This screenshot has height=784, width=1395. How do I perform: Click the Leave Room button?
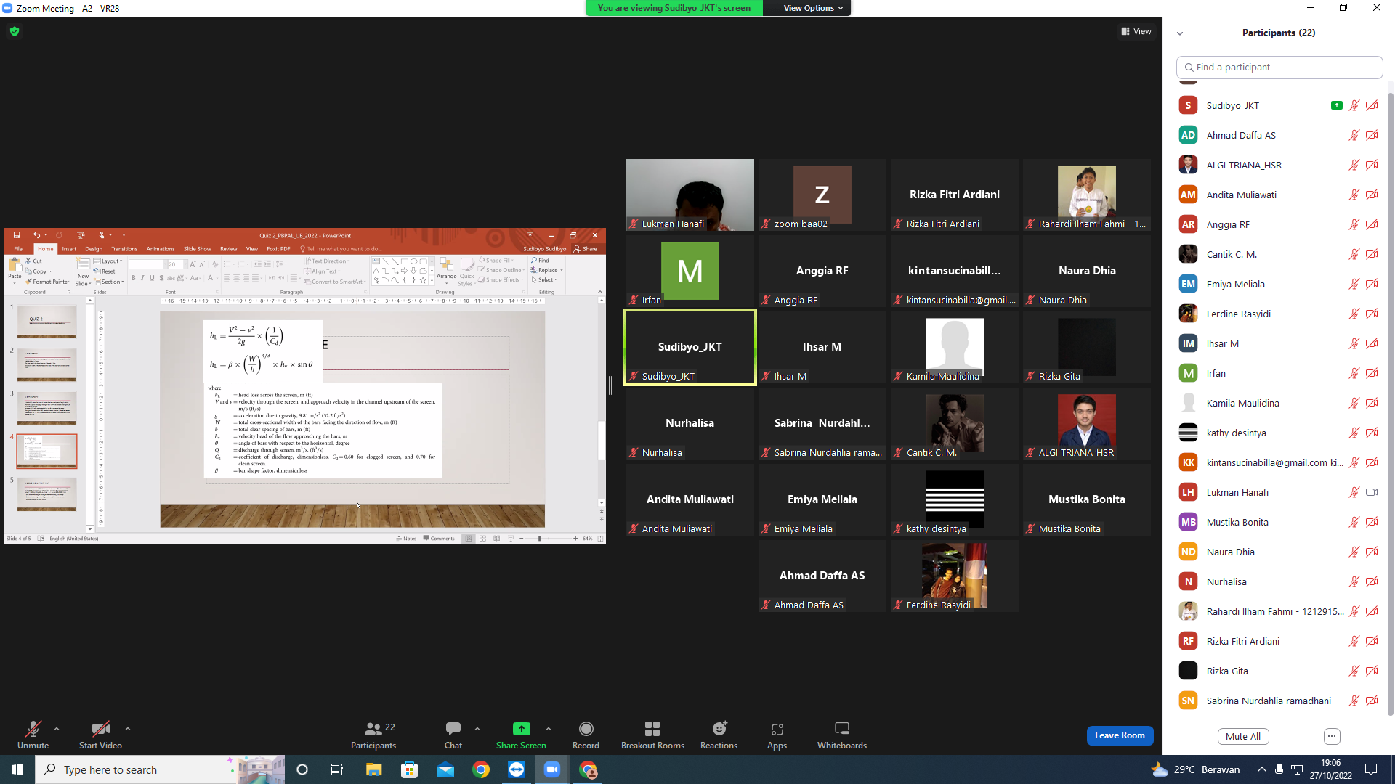click(x=1120, y=735)
